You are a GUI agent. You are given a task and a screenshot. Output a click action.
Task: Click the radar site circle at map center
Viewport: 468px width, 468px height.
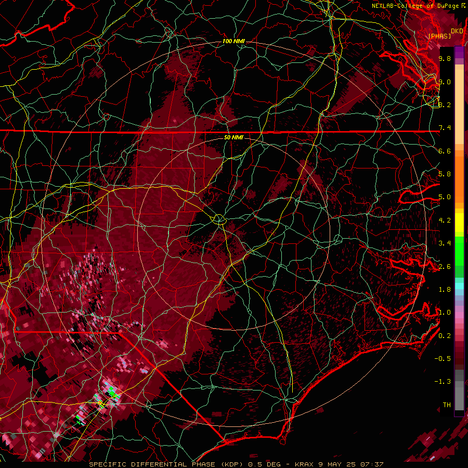(219, 219)
